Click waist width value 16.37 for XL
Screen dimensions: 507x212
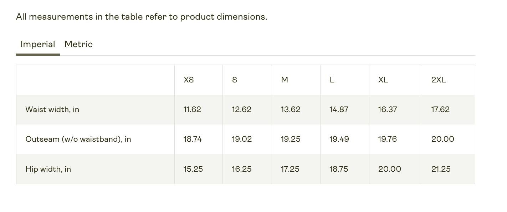[x=388, y=110]
